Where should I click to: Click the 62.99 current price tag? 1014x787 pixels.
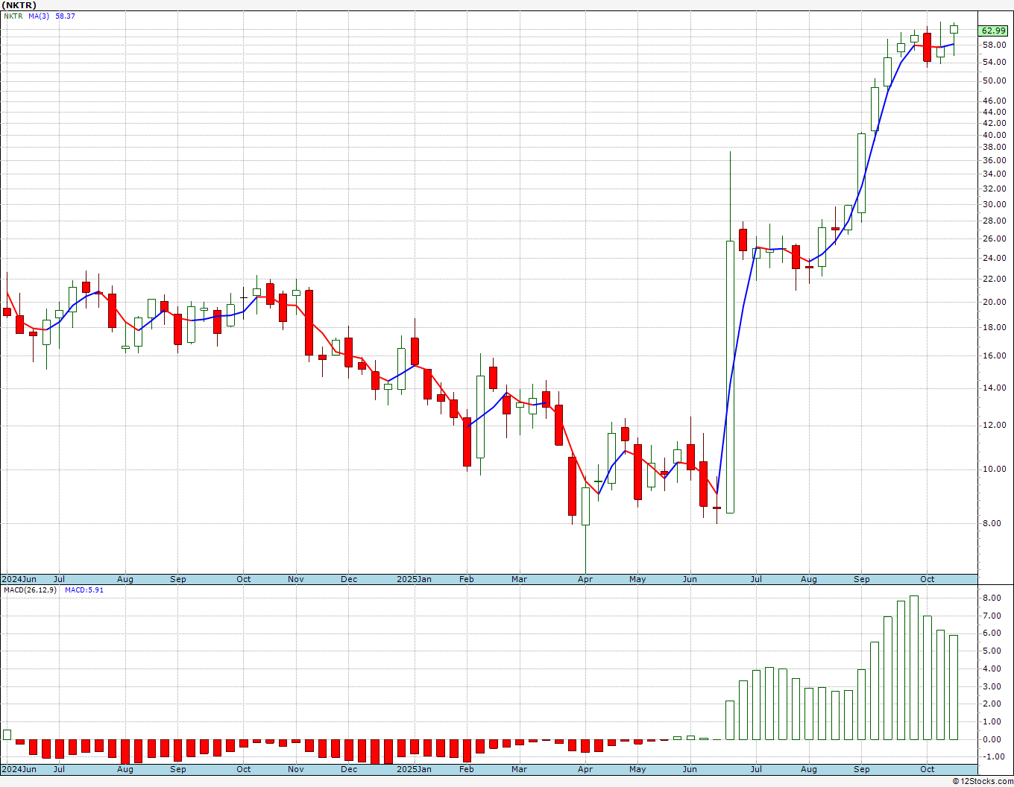993,31
